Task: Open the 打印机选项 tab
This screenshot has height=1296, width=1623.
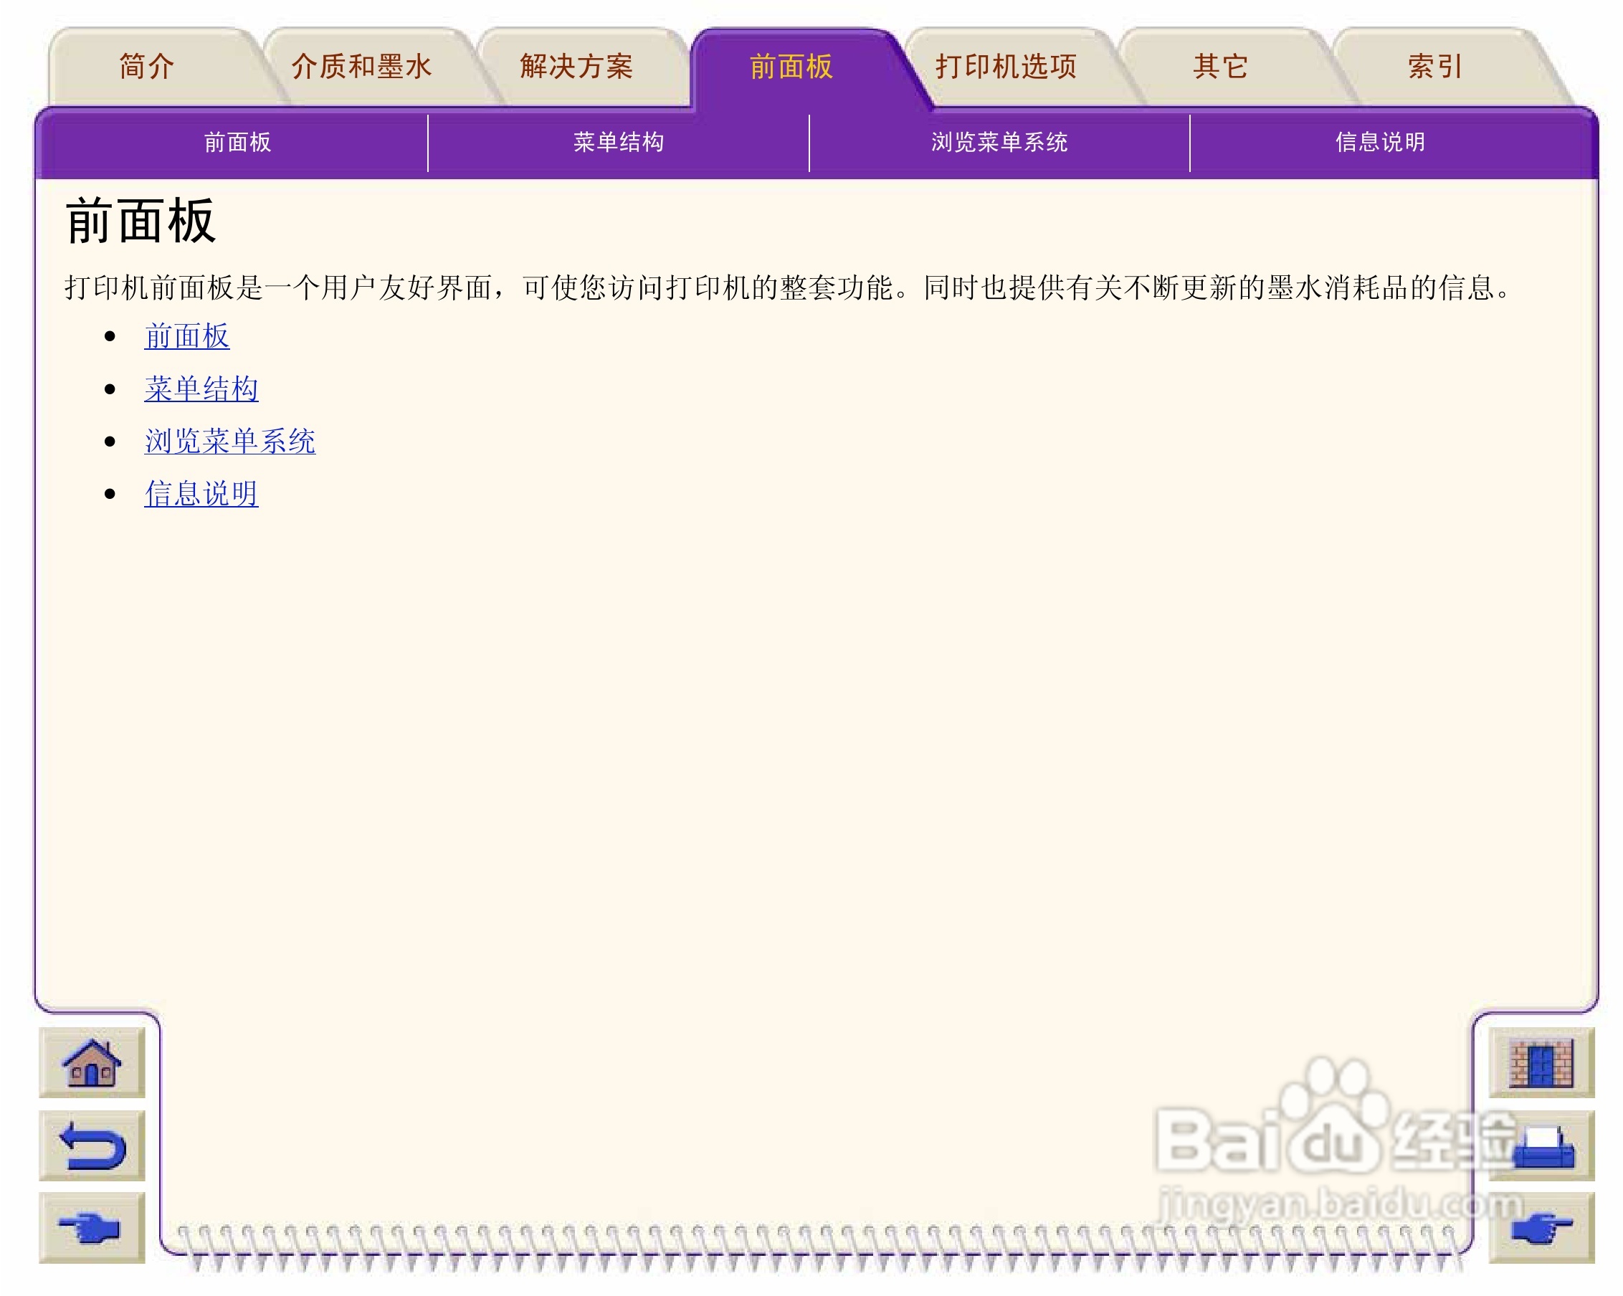Action: point(1006,67)
